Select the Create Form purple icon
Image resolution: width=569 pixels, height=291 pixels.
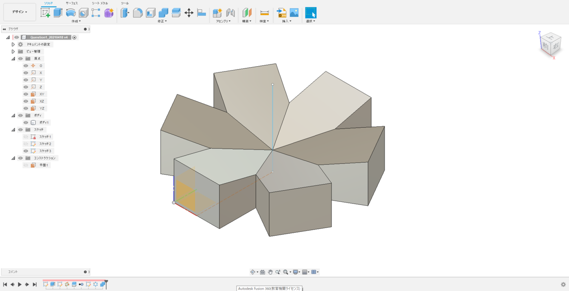[109, 13]
